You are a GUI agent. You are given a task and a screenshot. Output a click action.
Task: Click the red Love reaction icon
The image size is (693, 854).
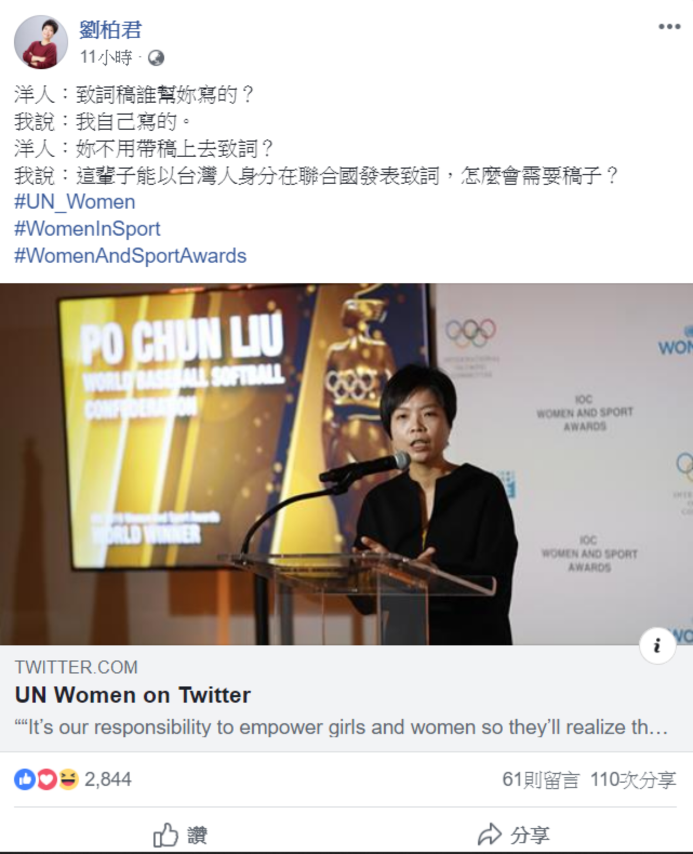click(x=46, y=779)
